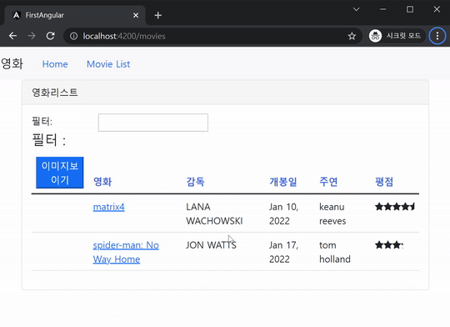This screenshot has width=450, height=327.
Task: Toggle the 이미지보이기 button
Action: pos(60,173)
